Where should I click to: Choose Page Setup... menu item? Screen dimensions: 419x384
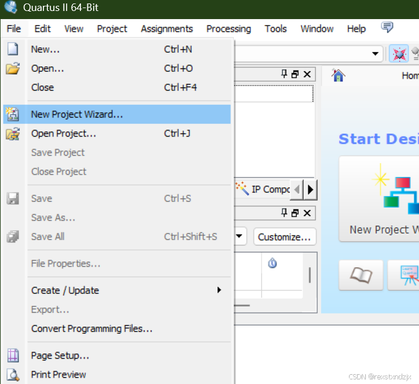pos(117,356)
